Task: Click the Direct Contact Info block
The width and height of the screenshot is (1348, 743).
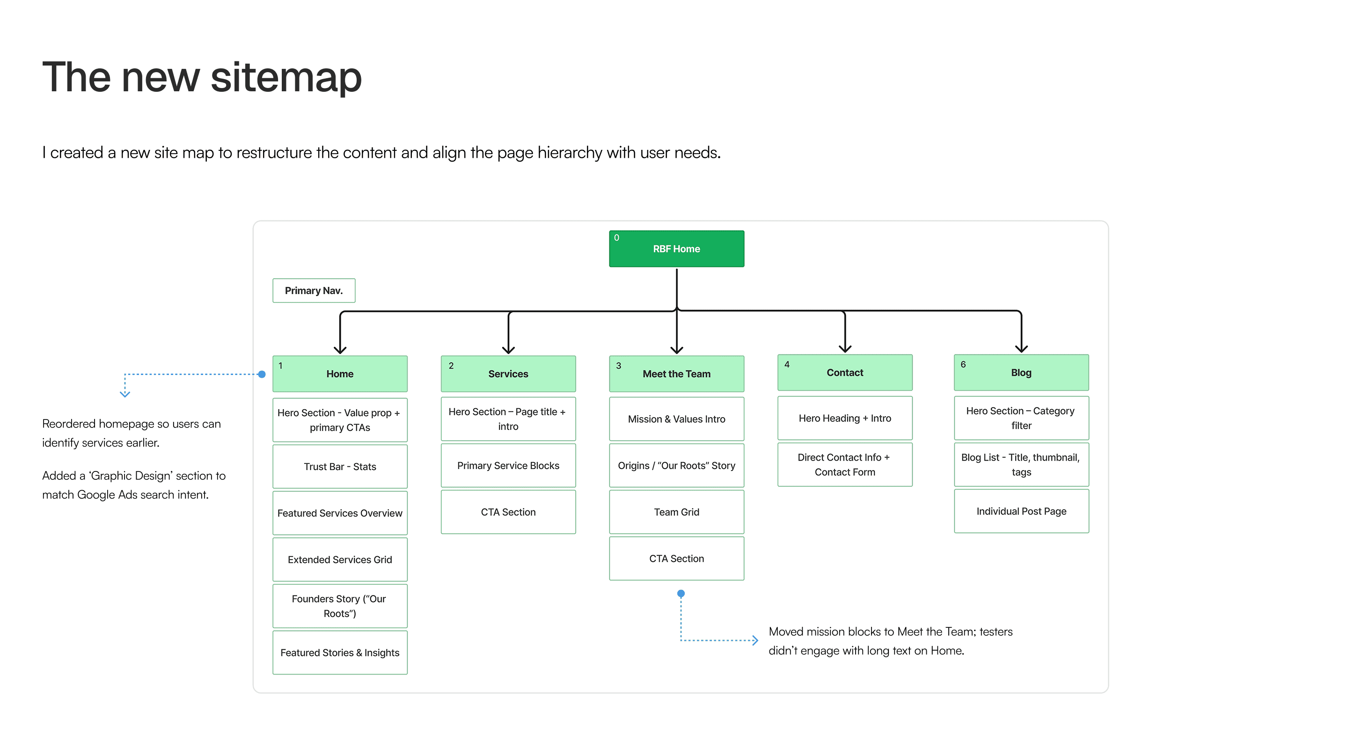Action: [844, 464]
